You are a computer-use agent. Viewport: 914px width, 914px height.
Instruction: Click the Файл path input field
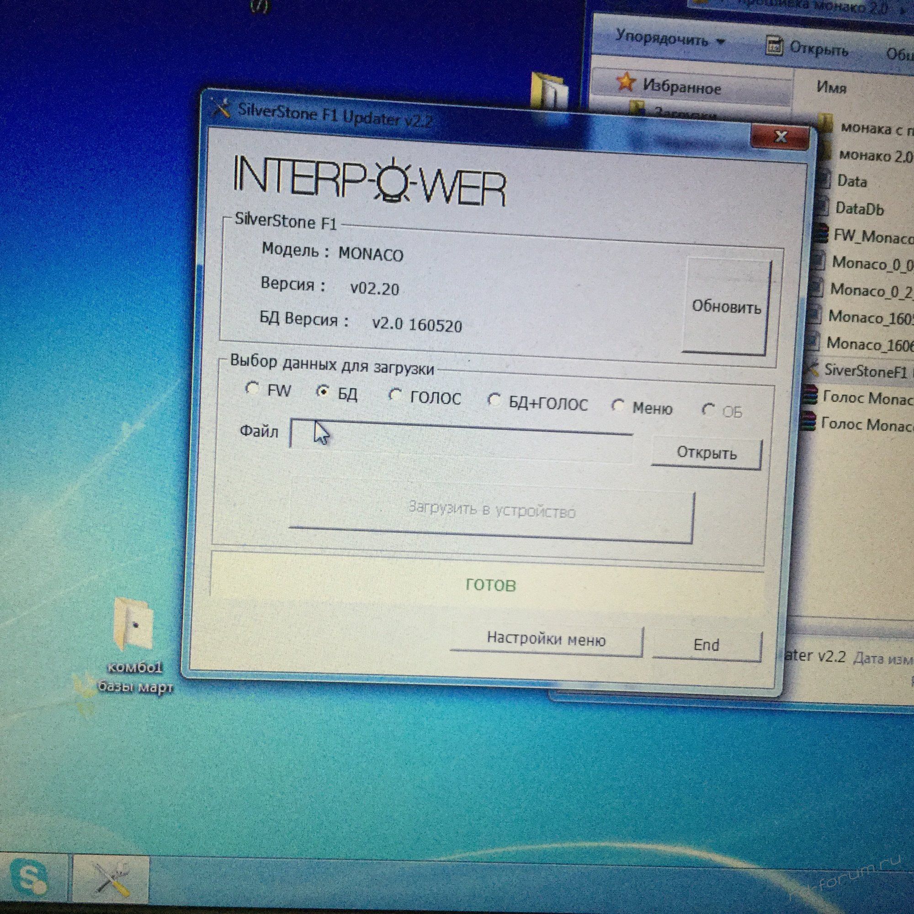(x=461, y=440)
